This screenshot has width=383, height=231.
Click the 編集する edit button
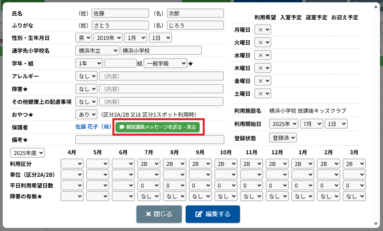tap(212, 214)
